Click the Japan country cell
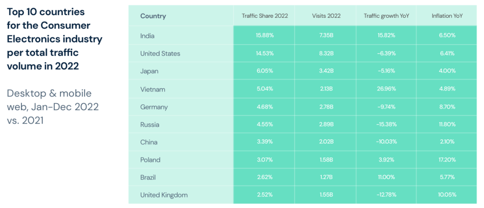 tap(149, 71)
